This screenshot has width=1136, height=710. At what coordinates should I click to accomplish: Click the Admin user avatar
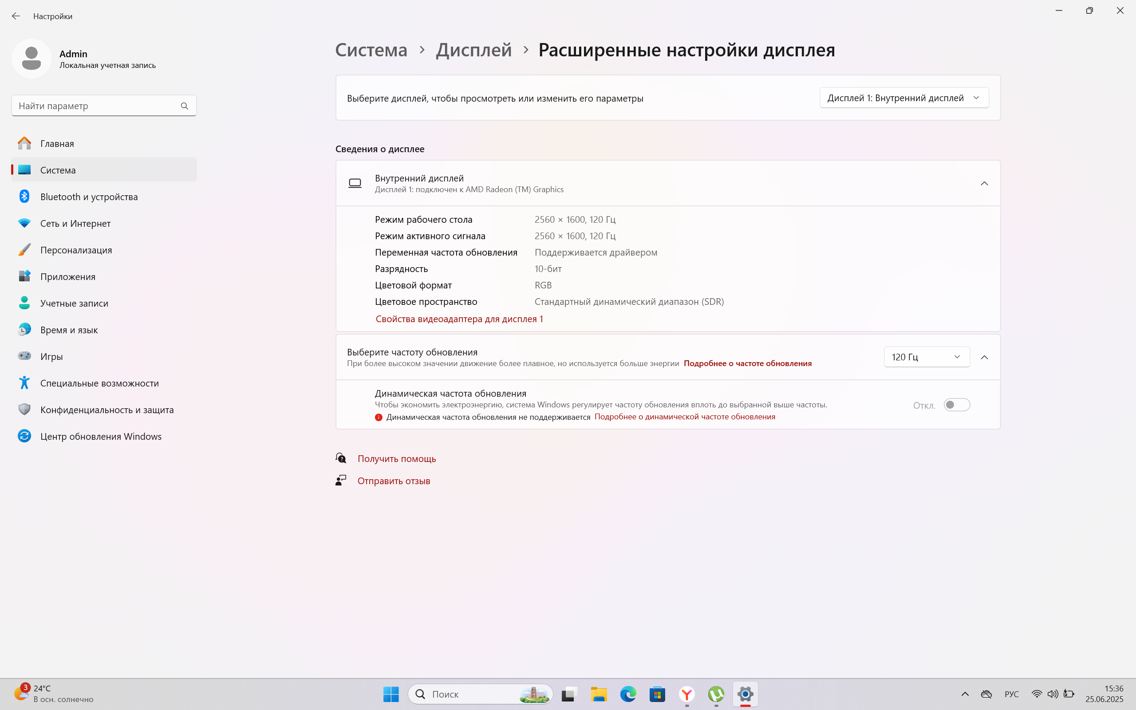[x=32, y=59]
